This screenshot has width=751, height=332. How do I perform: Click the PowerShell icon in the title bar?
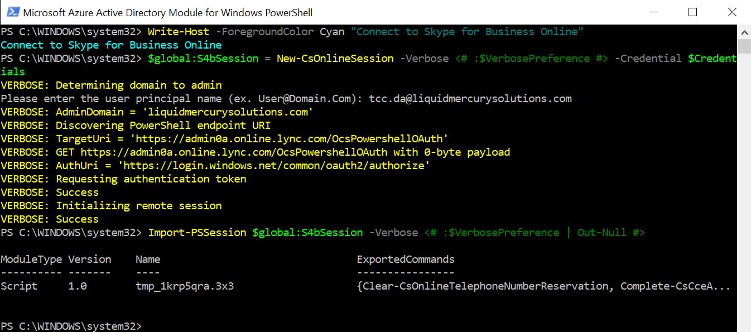click(x=13, y=12)
